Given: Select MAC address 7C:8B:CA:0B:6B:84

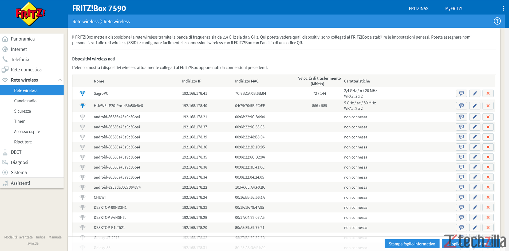Looking at the screenshot, I should [250, 94].
